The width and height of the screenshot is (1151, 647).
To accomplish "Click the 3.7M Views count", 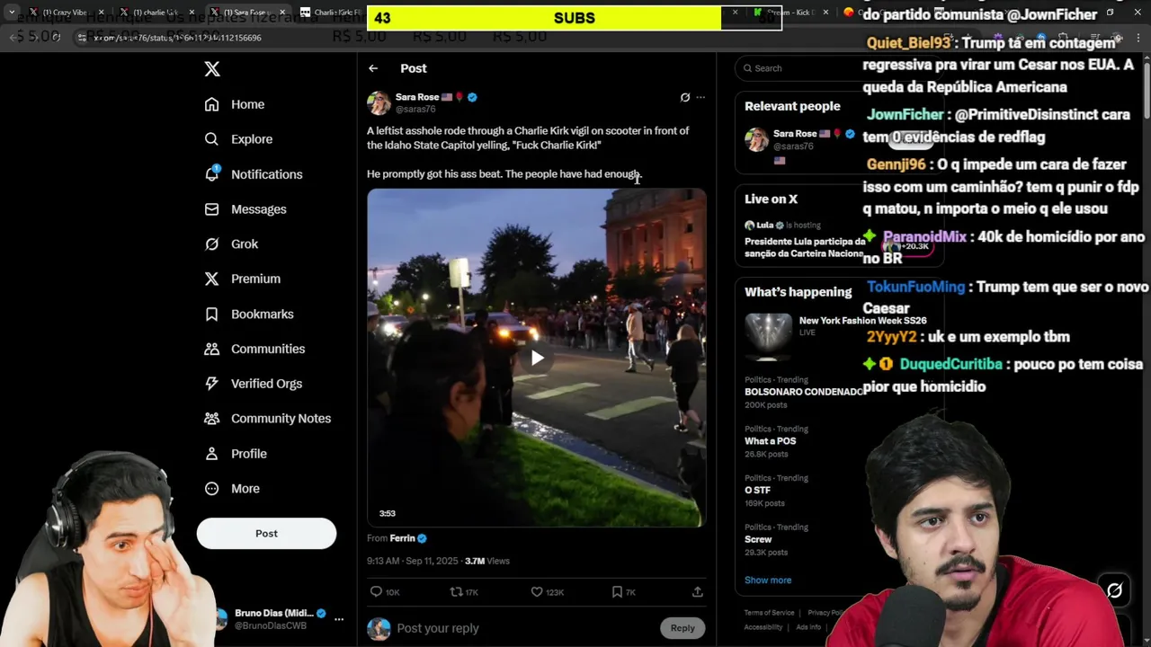I will coord(486,561).
